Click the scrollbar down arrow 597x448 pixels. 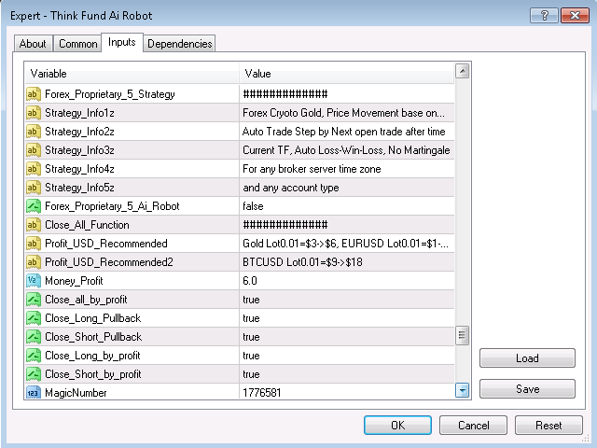[x=463, y=390]
